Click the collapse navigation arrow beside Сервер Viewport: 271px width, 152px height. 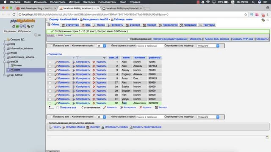[x=47, y=20]
